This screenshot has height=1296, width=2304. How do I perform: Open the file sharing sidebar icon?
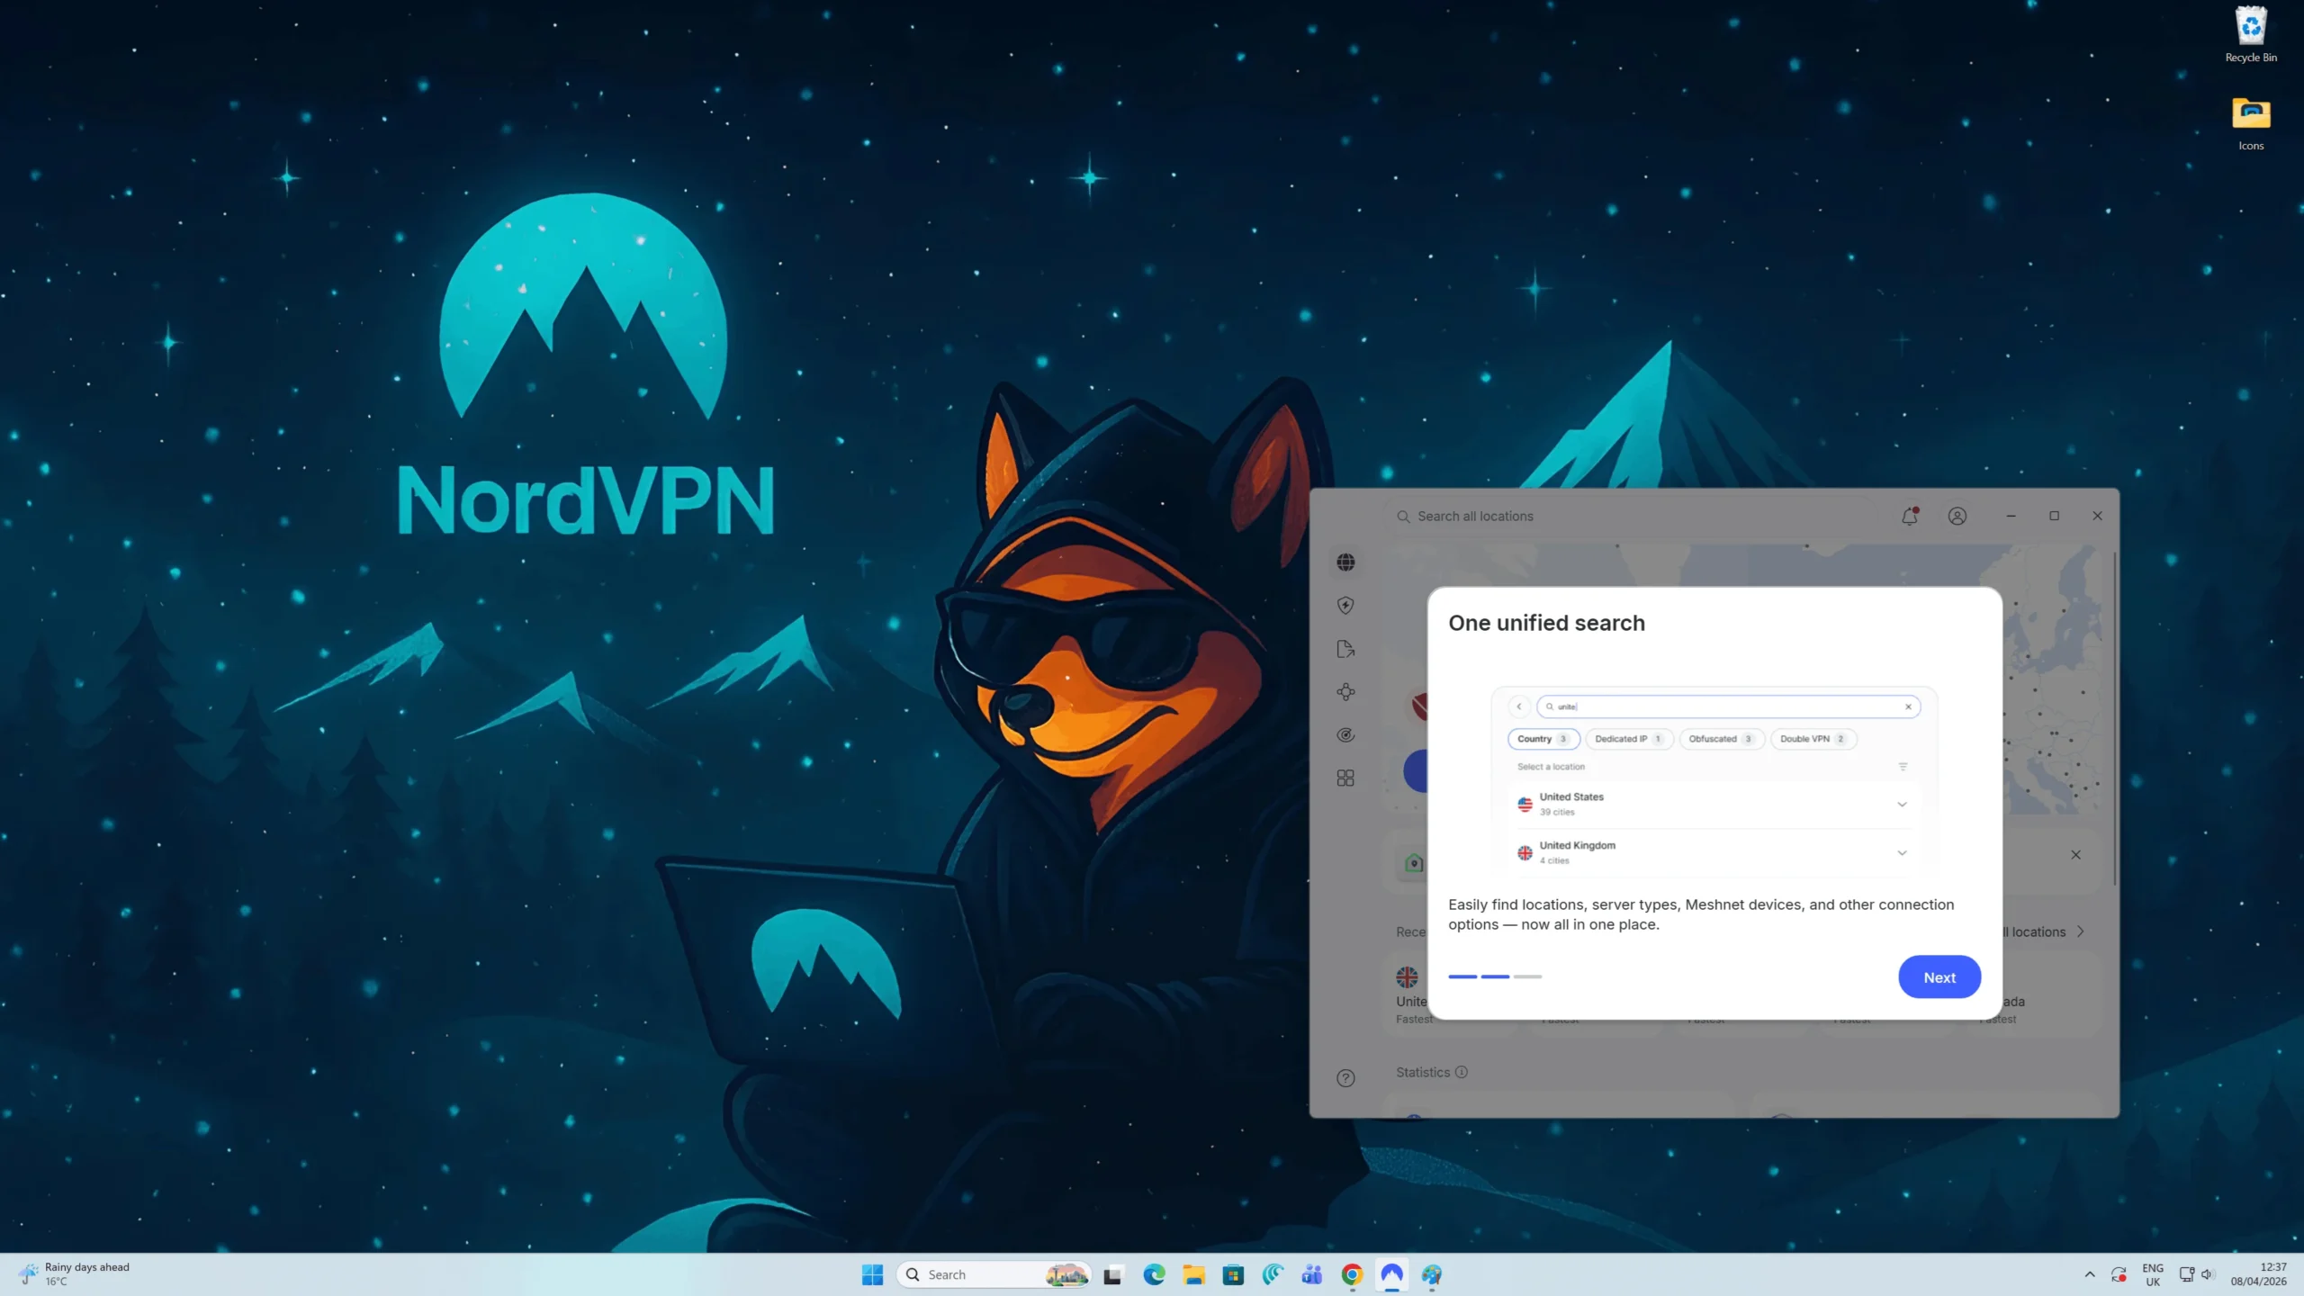[x=1345, y=649]
